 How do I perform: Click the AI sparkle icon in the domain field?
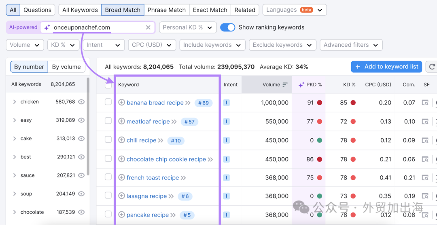click(47, 27)
